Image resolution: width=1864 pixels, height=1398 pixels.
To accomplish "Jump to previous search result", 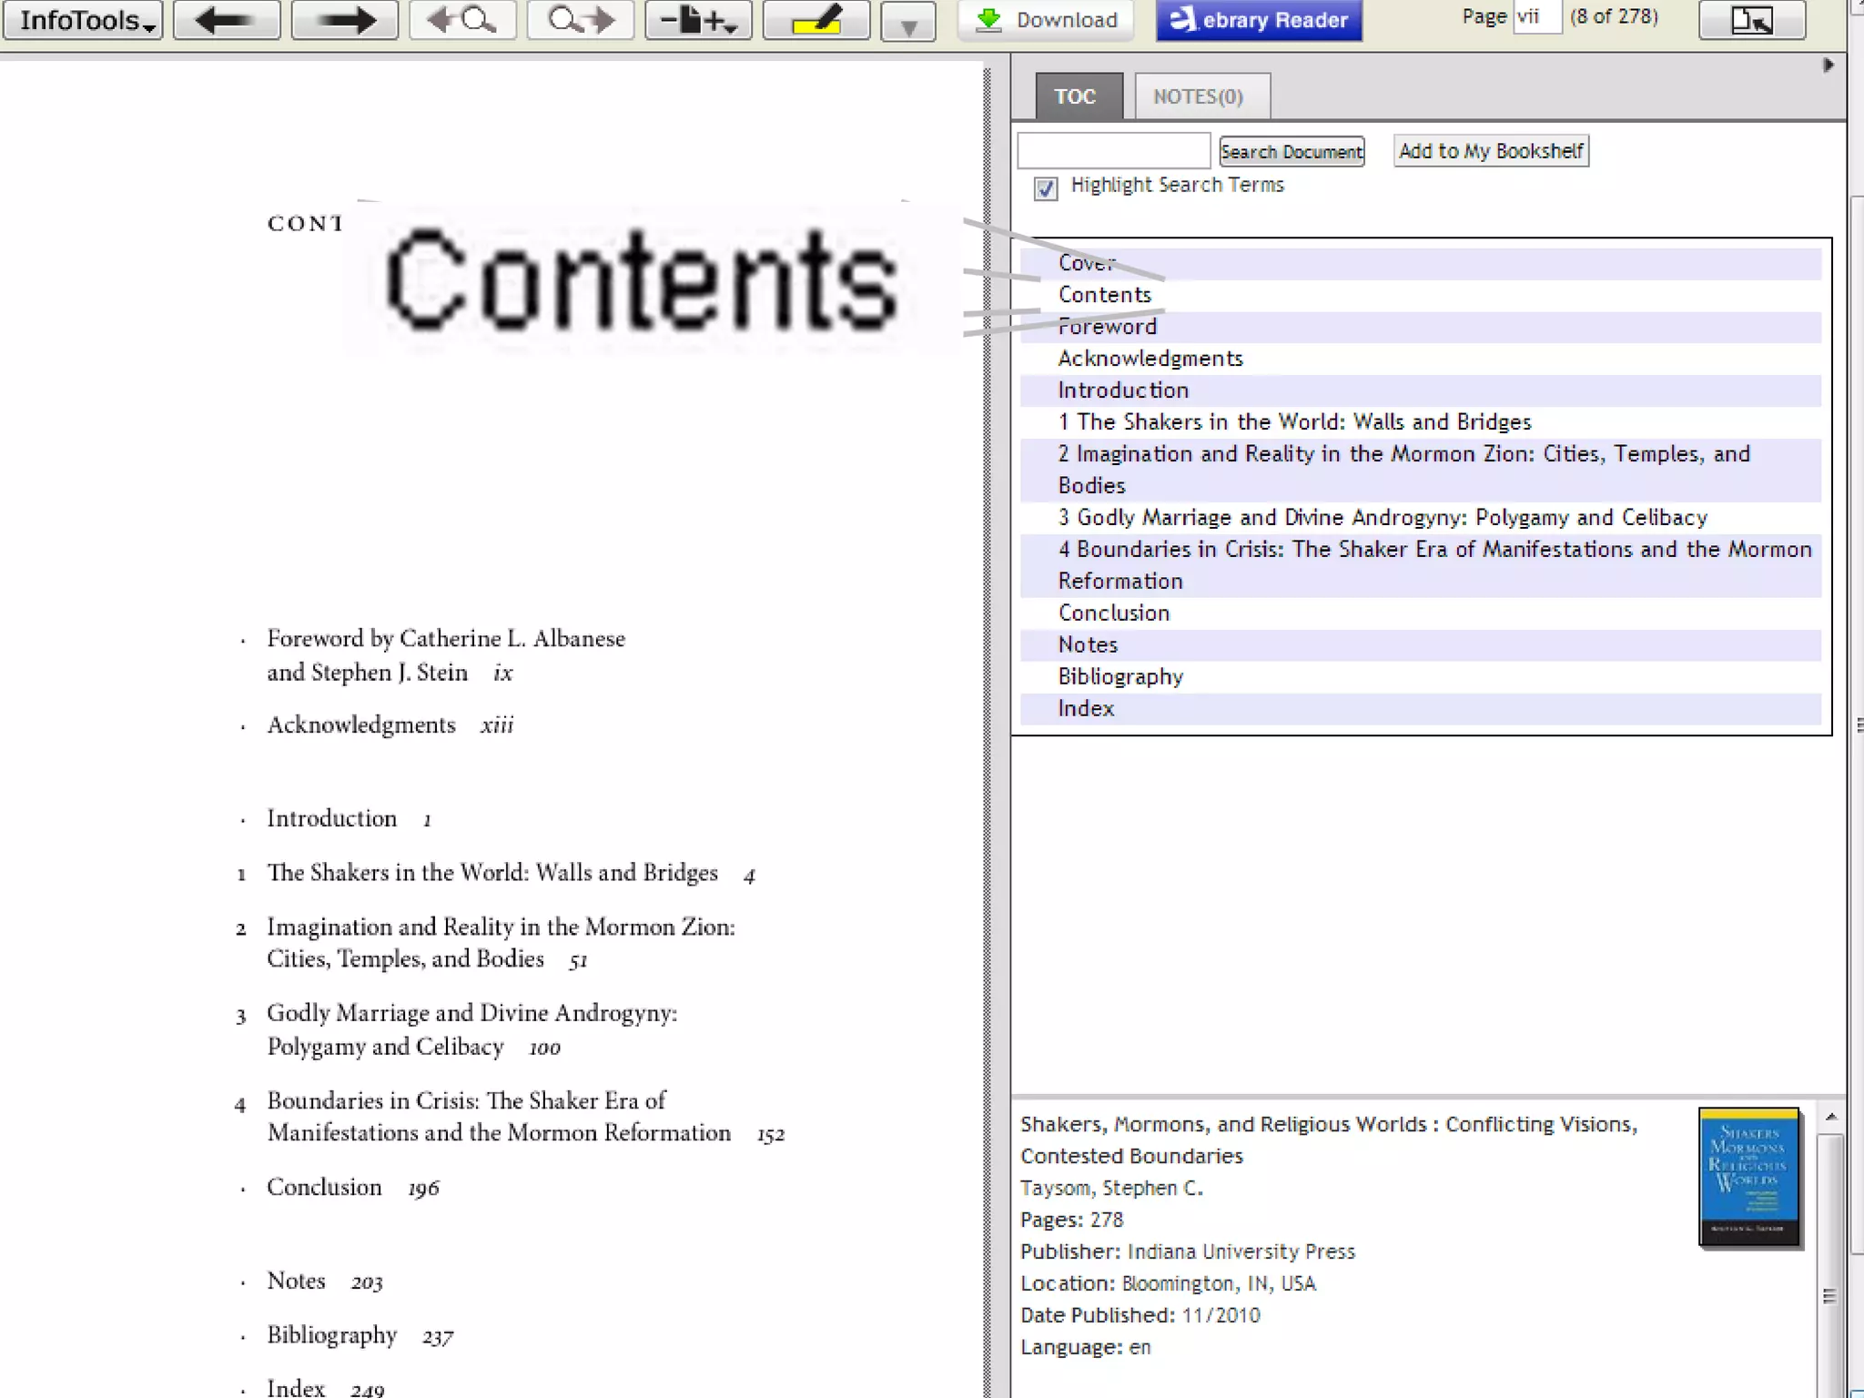I will click(x=462, y=20).
